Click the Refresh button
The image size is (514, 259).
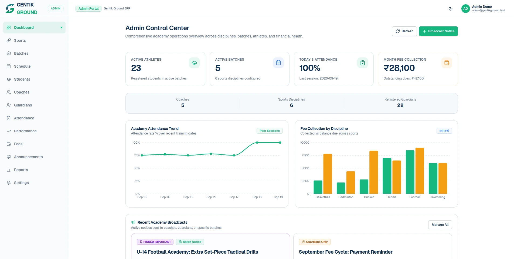point(404,31)
